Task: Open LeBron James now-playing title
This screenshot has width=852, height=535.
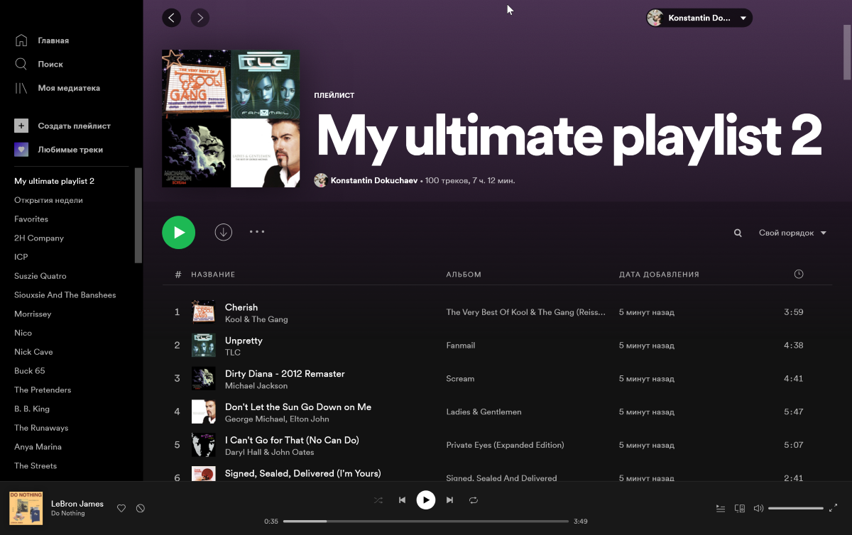Action: pos(77,504)
